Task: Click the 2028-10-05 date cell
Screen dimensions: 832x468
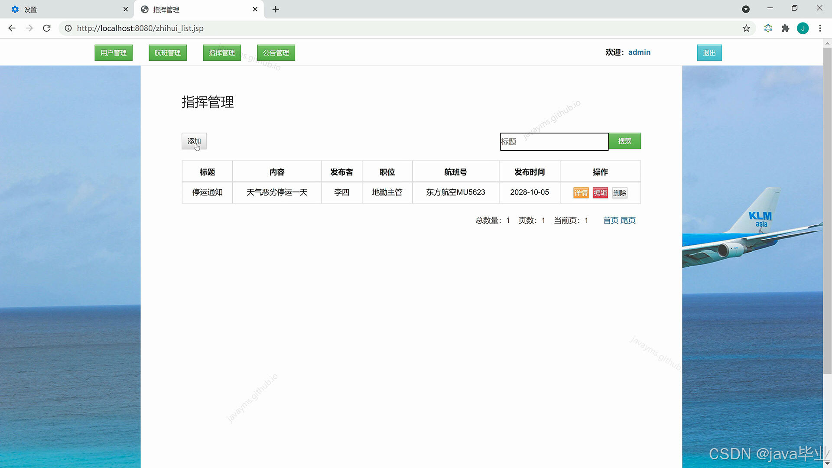Action: (530, 192)
